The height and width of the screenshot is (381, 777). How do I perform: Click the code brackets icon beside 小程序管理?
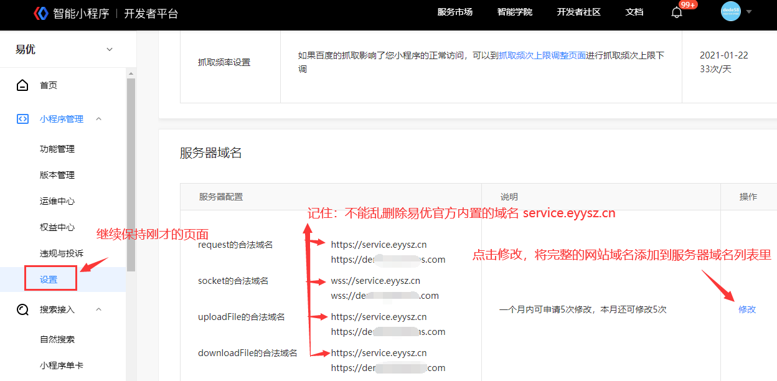pyautogui.click(x=22, y=118)
